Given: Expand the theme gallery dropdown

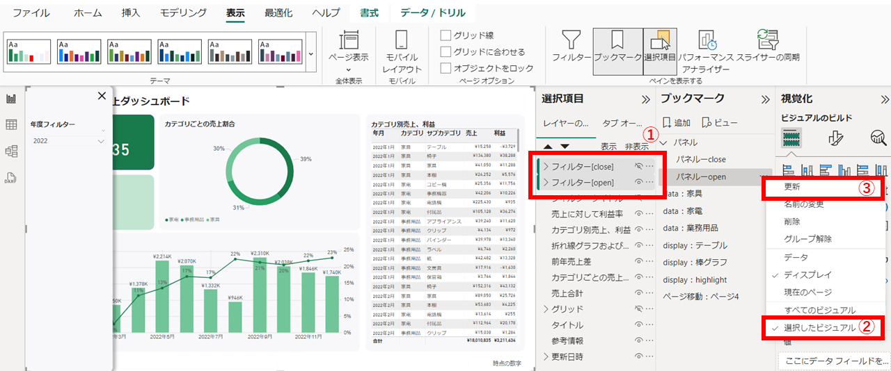Looking at the screenshot, I should point(310,53).
